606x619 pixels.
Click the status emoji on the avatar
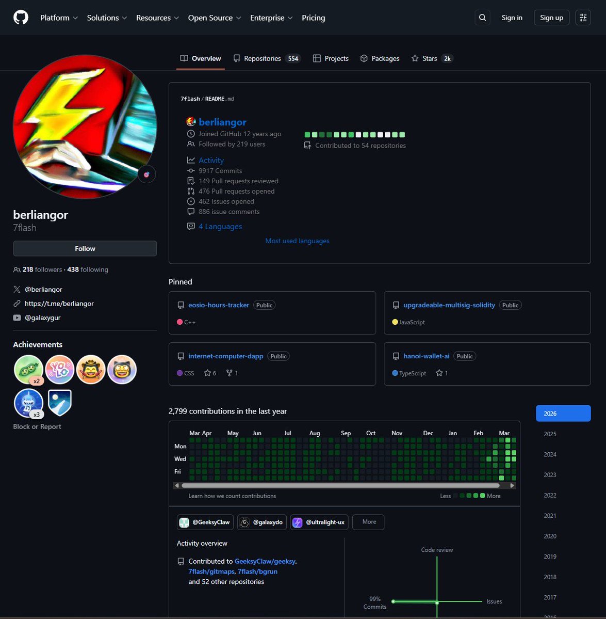[146, 174]
